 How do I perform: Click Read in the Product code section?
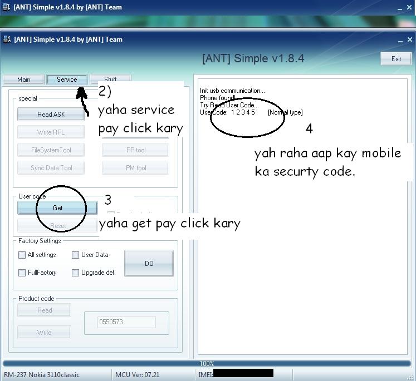coord(45,310)
